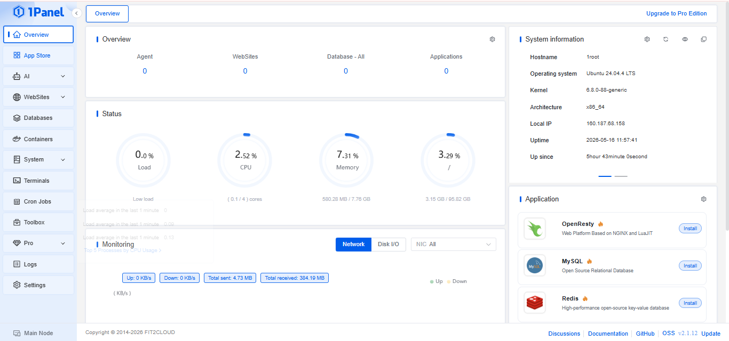Click the Cron Jobs calendar icon
The width and height of the screenshot is (729, 341).
(x=17, y=201)
